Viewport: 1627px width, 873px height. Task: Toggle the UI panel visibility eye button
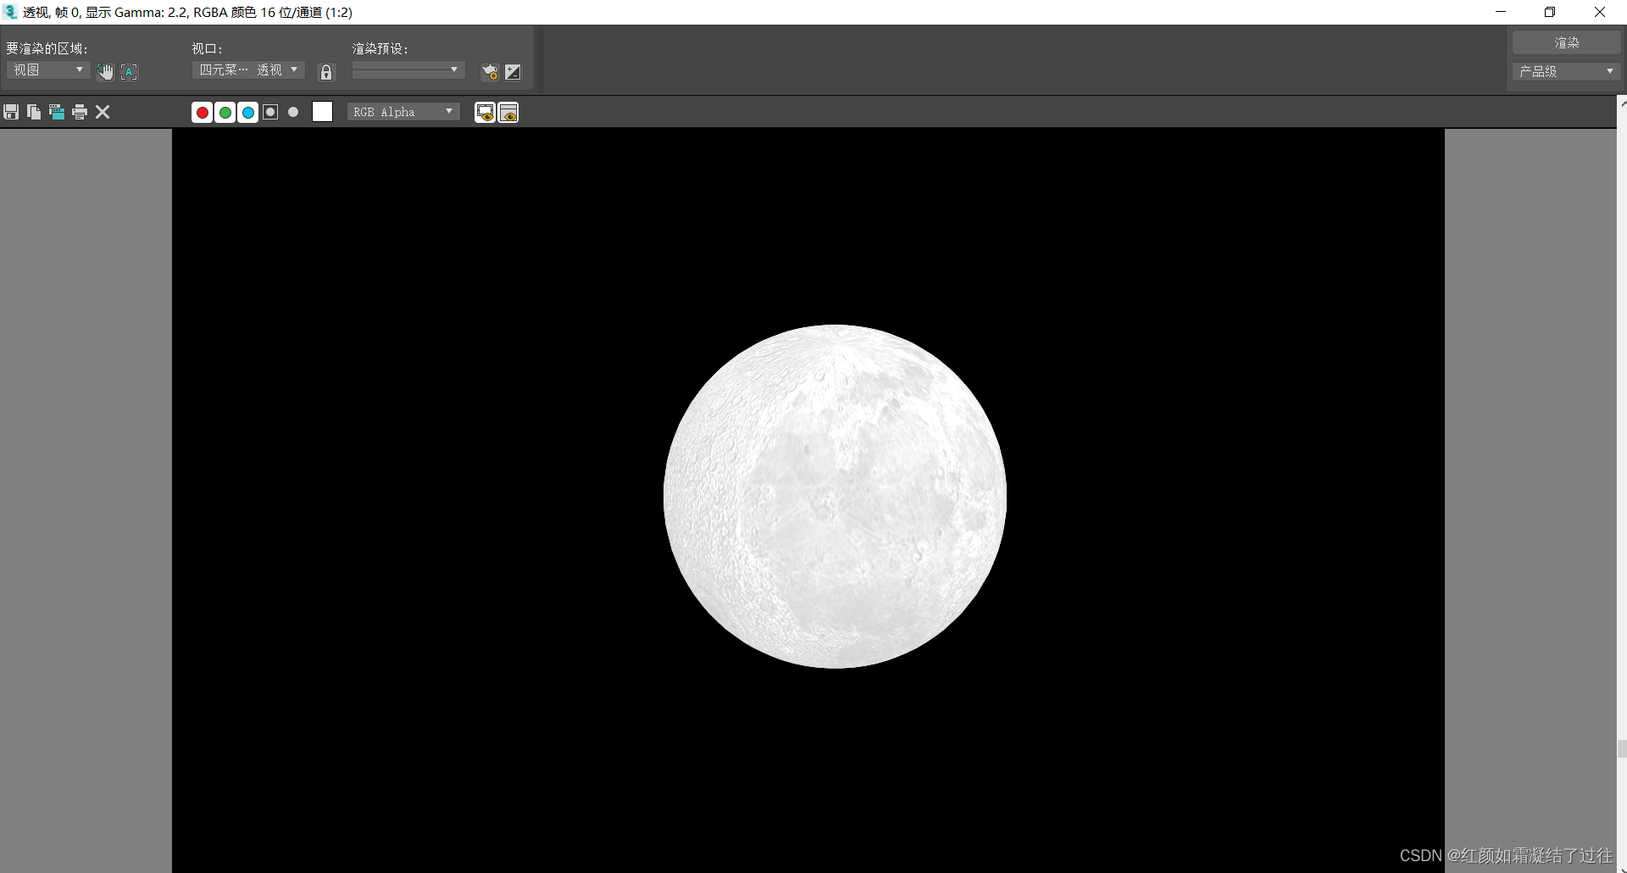click(x=508, y=112)
